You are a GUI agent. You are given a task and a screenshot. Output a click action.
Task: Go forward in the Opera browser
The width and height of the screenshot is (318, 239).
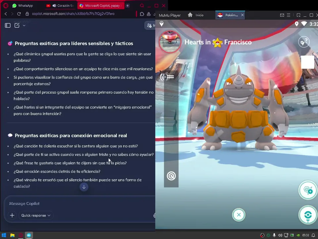coord(12,14)
